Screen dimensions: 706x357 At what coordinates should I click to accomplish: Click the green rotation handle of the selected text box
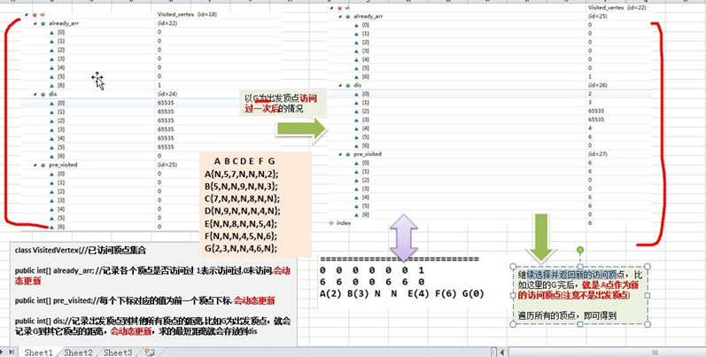[580, 250]
